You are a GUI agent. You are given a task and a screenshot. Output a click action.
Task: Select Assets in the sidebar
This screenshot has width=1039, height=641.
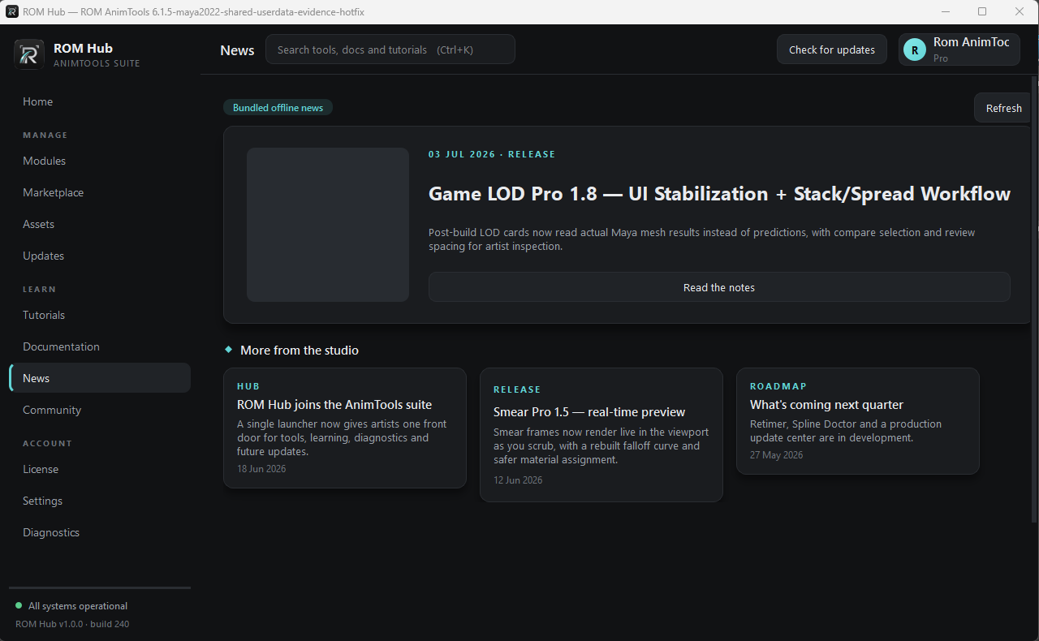pos(100,224)
